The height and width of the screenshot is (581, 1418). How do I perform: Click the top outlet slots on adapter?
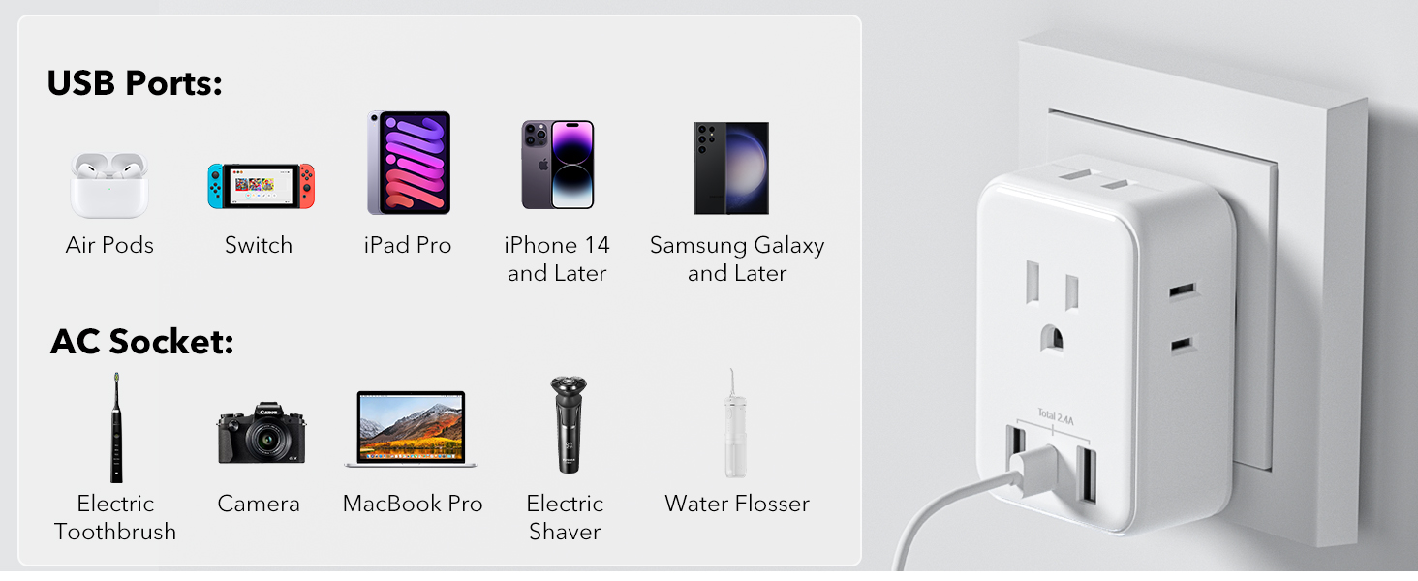click(1091, 178)
